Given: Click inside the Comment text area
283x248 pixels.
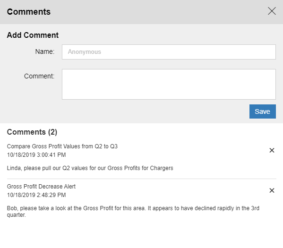Looking at the screenshot, I should 169,84.
